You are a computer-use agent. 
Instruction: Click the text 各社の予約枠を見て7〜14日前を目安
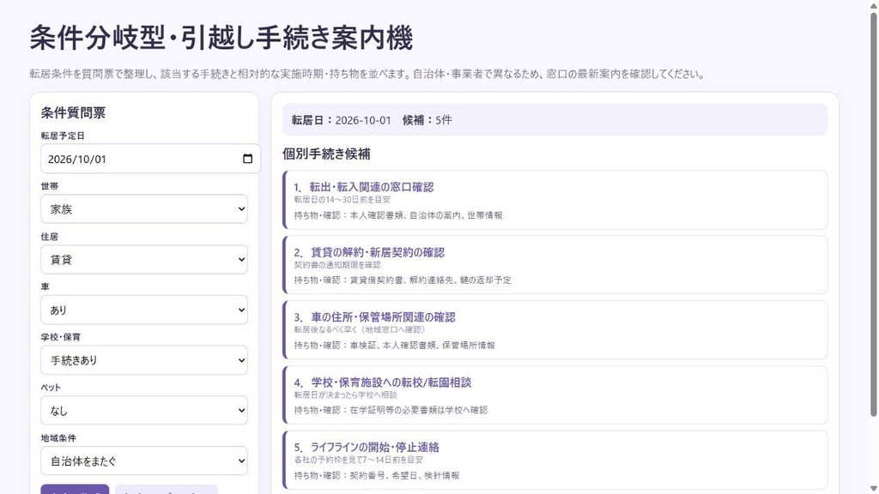pos(358,460)
